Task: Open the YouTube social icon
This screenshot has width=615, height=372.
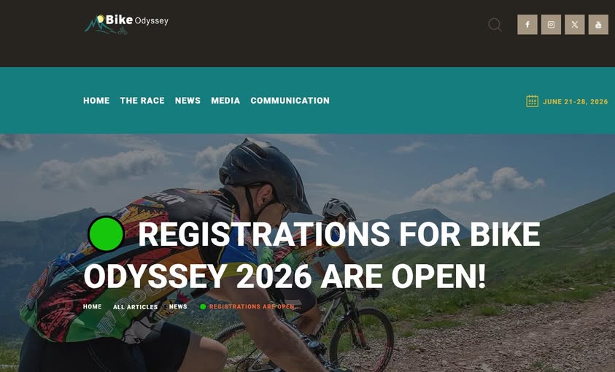Action: (x=598, y=25)
